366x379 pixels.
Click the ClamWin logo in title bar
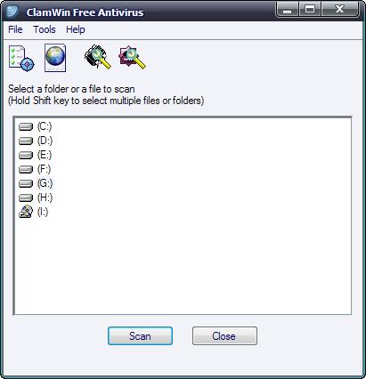(12, 12)
